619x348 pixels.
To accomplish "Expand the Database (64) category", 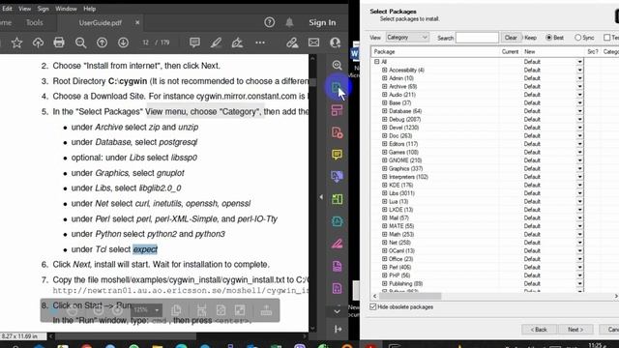I will pyautogui.click(x=385, y=111).
